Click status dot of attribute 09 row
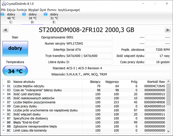 [x=4, y=106]
